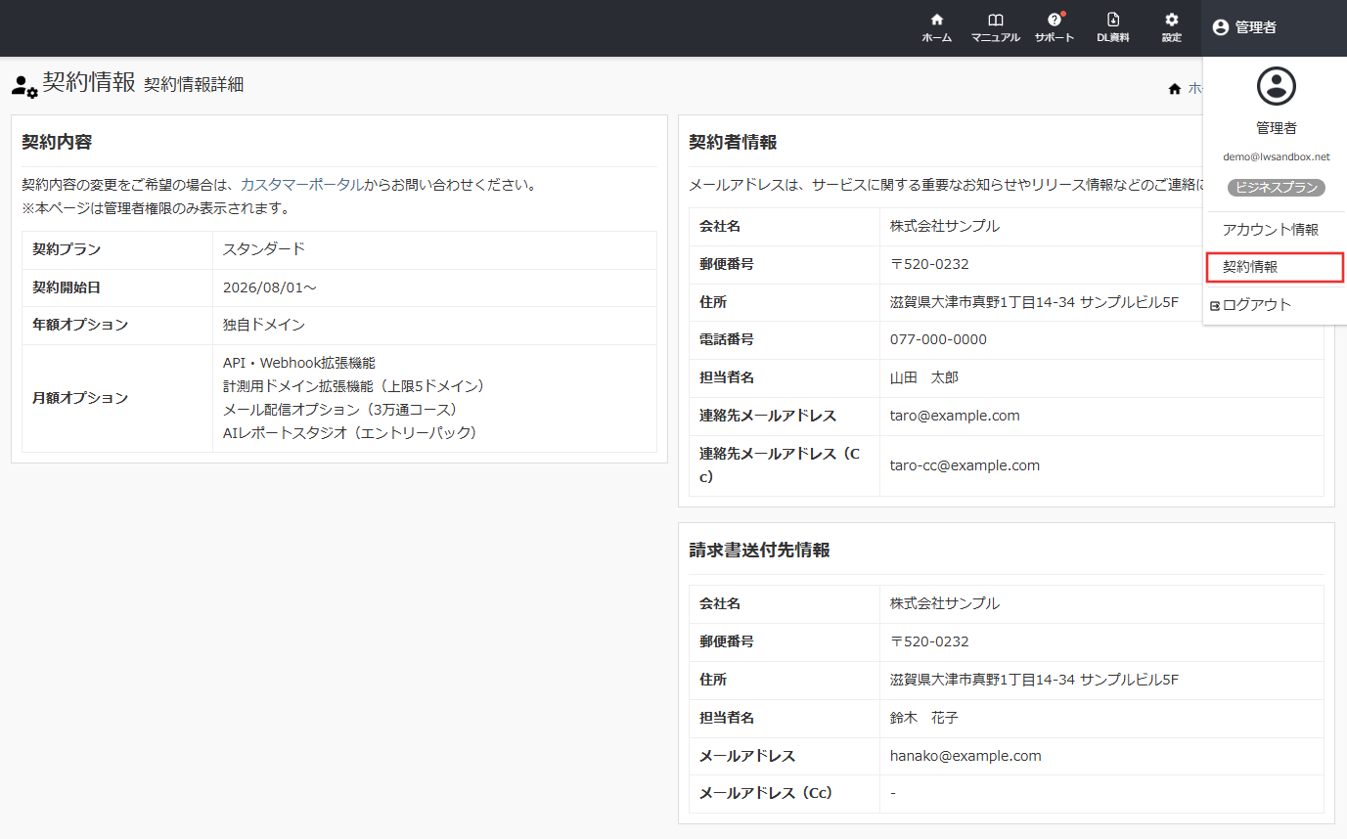Click 連絡先メールアドレス row label
Image resolution: width=1347 pixels, height=839 pixels.
coord(768,416)
